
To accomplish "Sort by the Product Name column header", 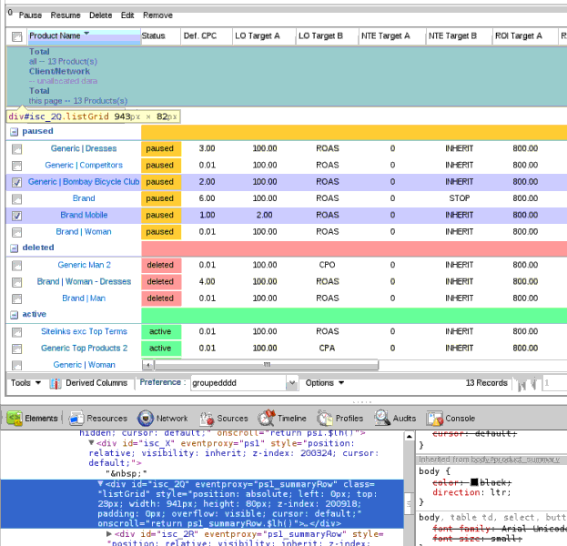I will [x=55, y=36].
